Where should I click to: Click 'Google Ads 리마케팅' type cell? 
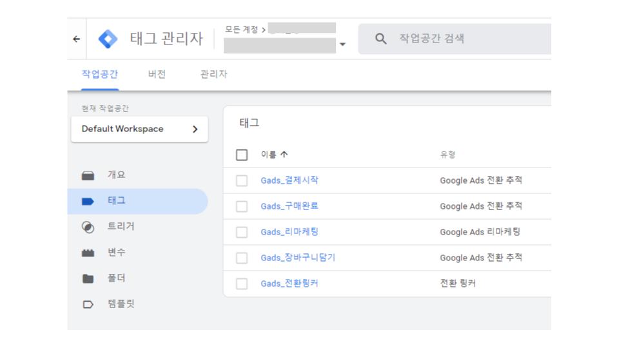(x=480, y=231)
